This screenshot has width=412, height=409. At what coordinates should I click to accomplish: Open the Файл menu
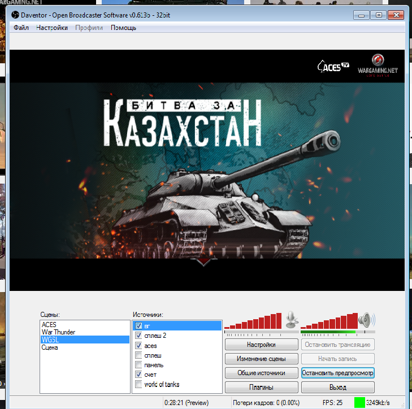click(x=21, y=28)
